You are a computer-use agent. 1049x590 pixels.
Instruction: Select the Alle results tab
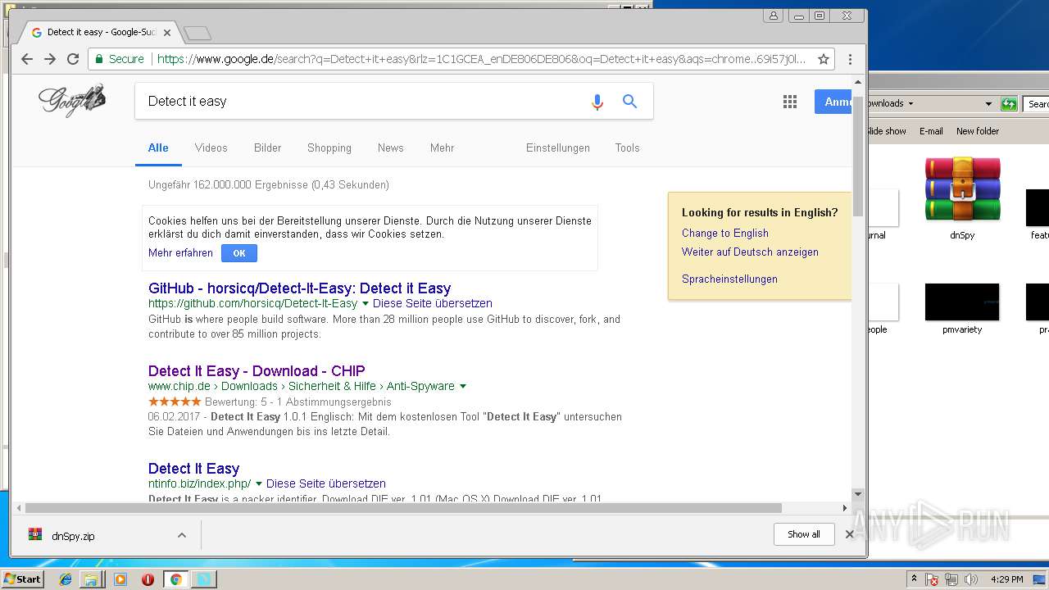point(158,147)
